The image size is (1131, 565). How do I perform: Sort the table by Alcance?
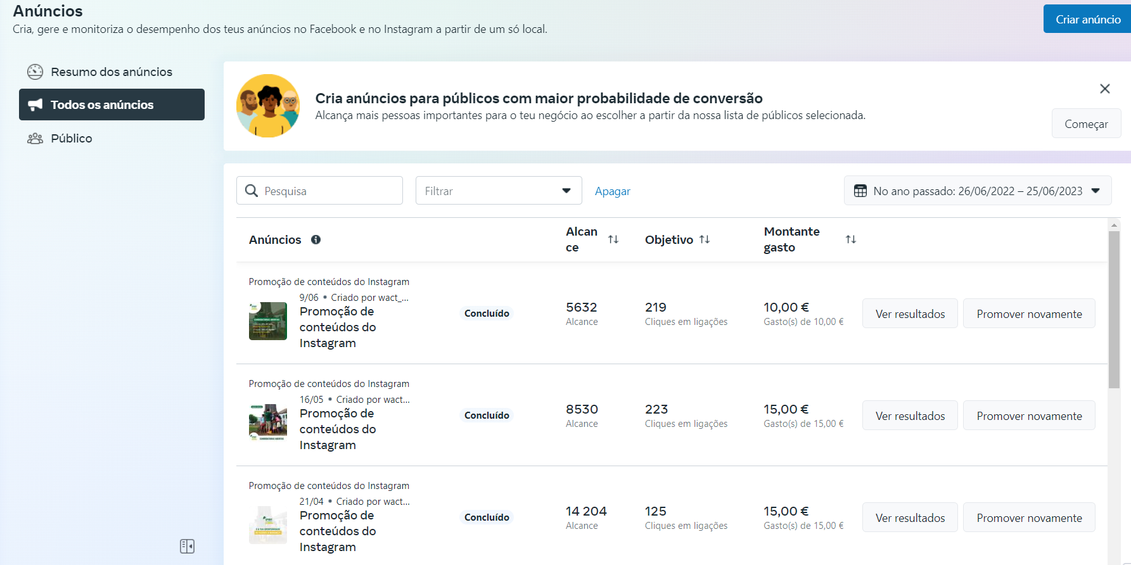click(613, 239)
